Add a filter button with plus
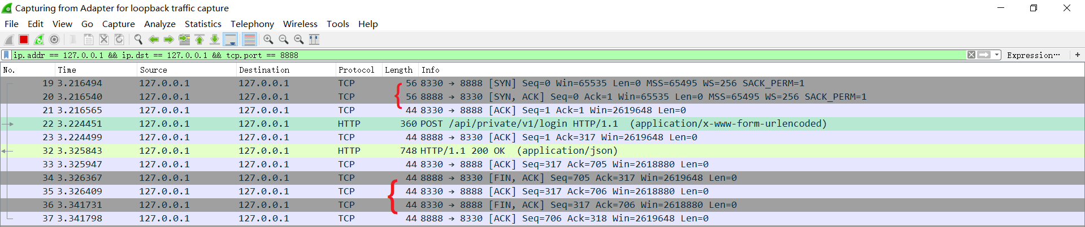Viewport: 1085px width, 227px height. tap(1077, 55)
